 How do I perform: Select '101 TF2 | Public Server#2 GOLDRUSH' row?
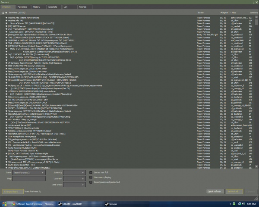[129, 100]
